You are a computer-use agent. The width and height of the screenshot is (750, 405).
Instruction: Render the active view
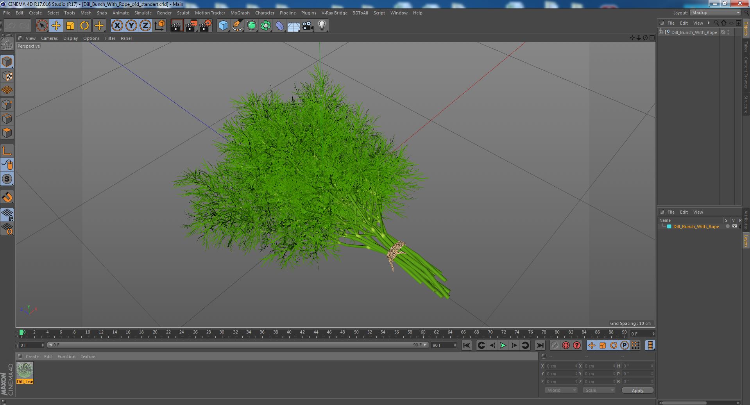pyautogui.click(x=177, y=26)
